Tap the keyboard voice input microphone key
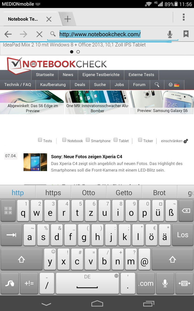Image resolution: width=194 pixels, height=311 pixels. click(165, 283)
